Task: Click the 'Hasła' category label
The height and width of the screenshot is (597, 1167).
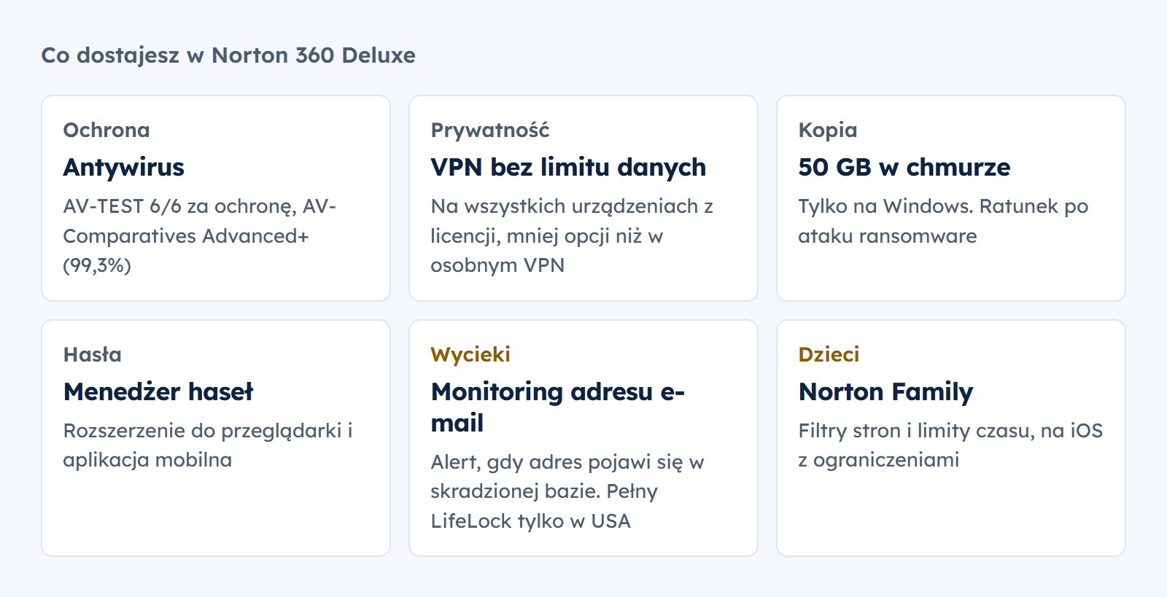Action: pyautogui.click(x=93, y=354)
